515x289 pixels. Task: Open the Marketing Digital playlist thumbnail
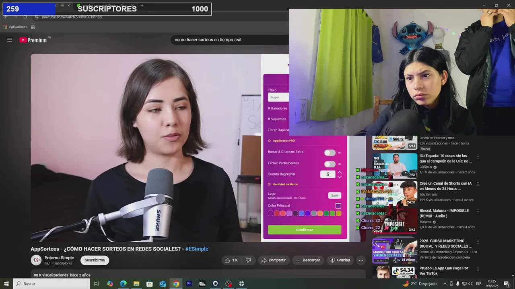point(395,251)
